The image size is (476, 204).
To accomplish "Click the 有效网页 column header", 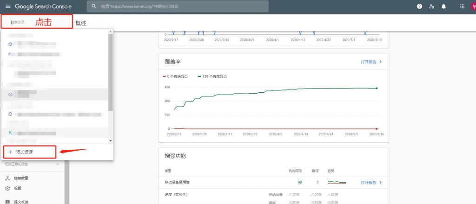I will (295, 171).
